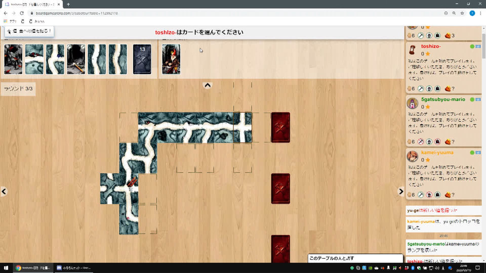Click toshizo- avatar image

412,50
